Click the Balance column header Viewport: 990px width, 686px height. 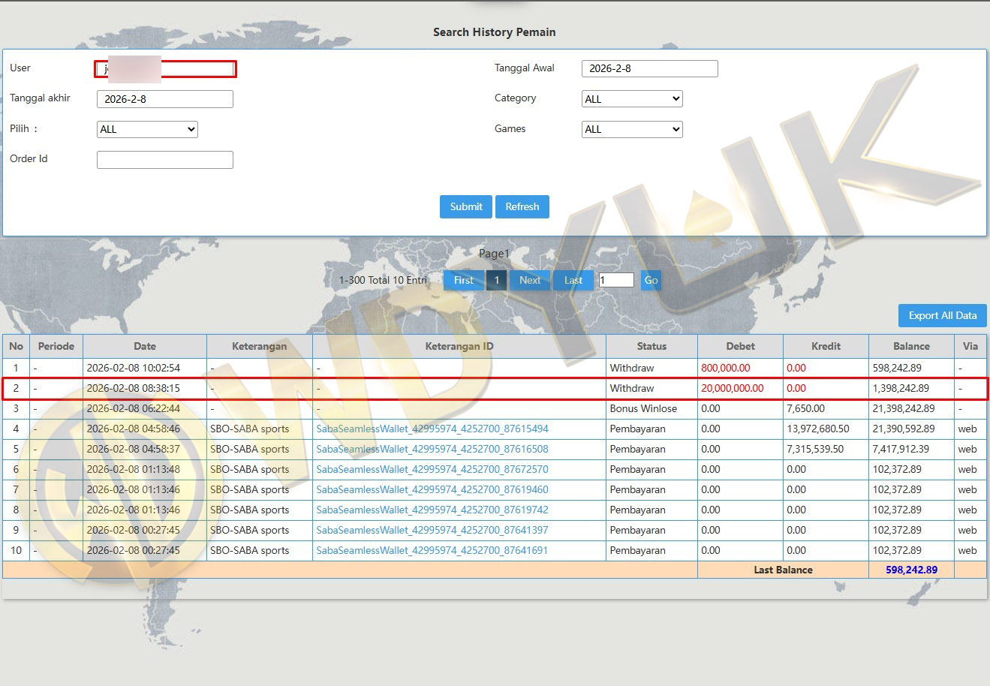(x=911, y=346)
